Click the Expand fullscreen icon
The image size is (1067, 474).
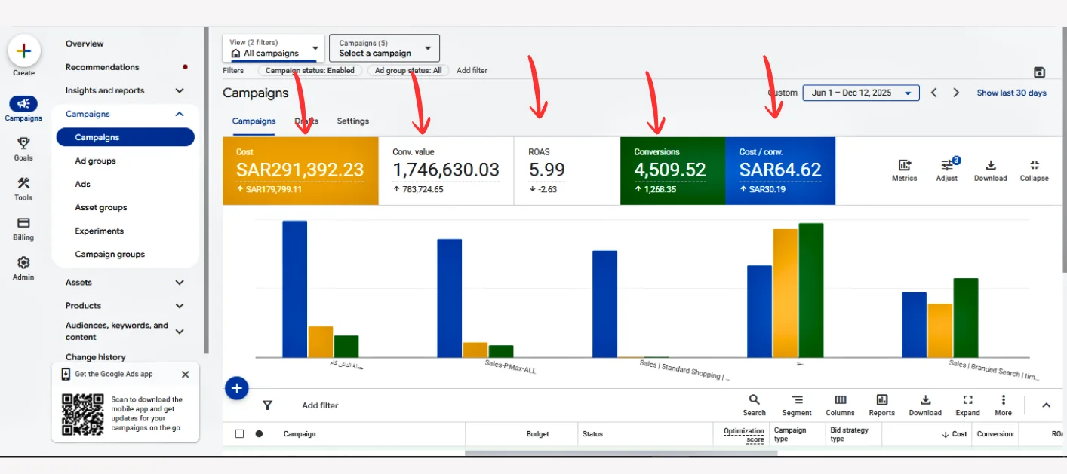[967, 400]
